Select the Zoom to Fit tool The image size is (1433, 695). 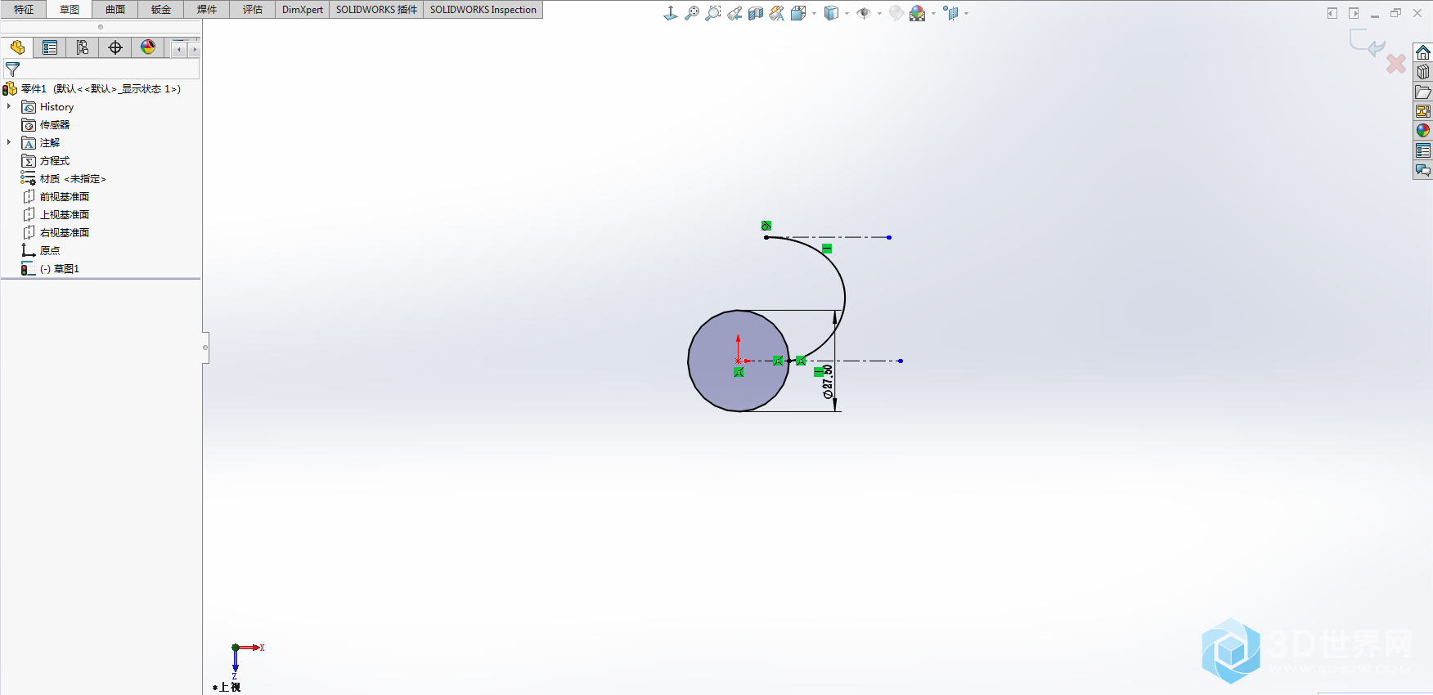click(692, 13)
